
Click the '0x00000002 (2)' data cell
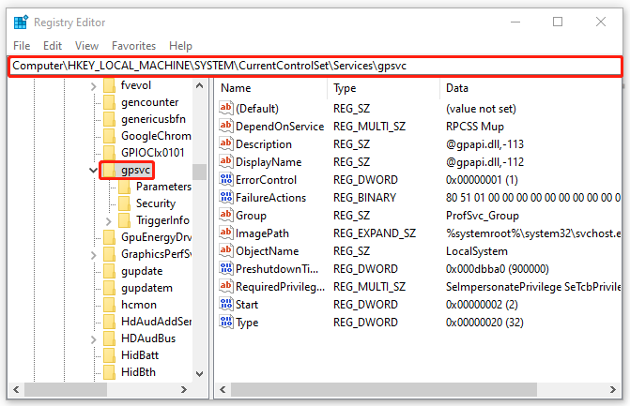pyautogui.click(x=482, y=305)
